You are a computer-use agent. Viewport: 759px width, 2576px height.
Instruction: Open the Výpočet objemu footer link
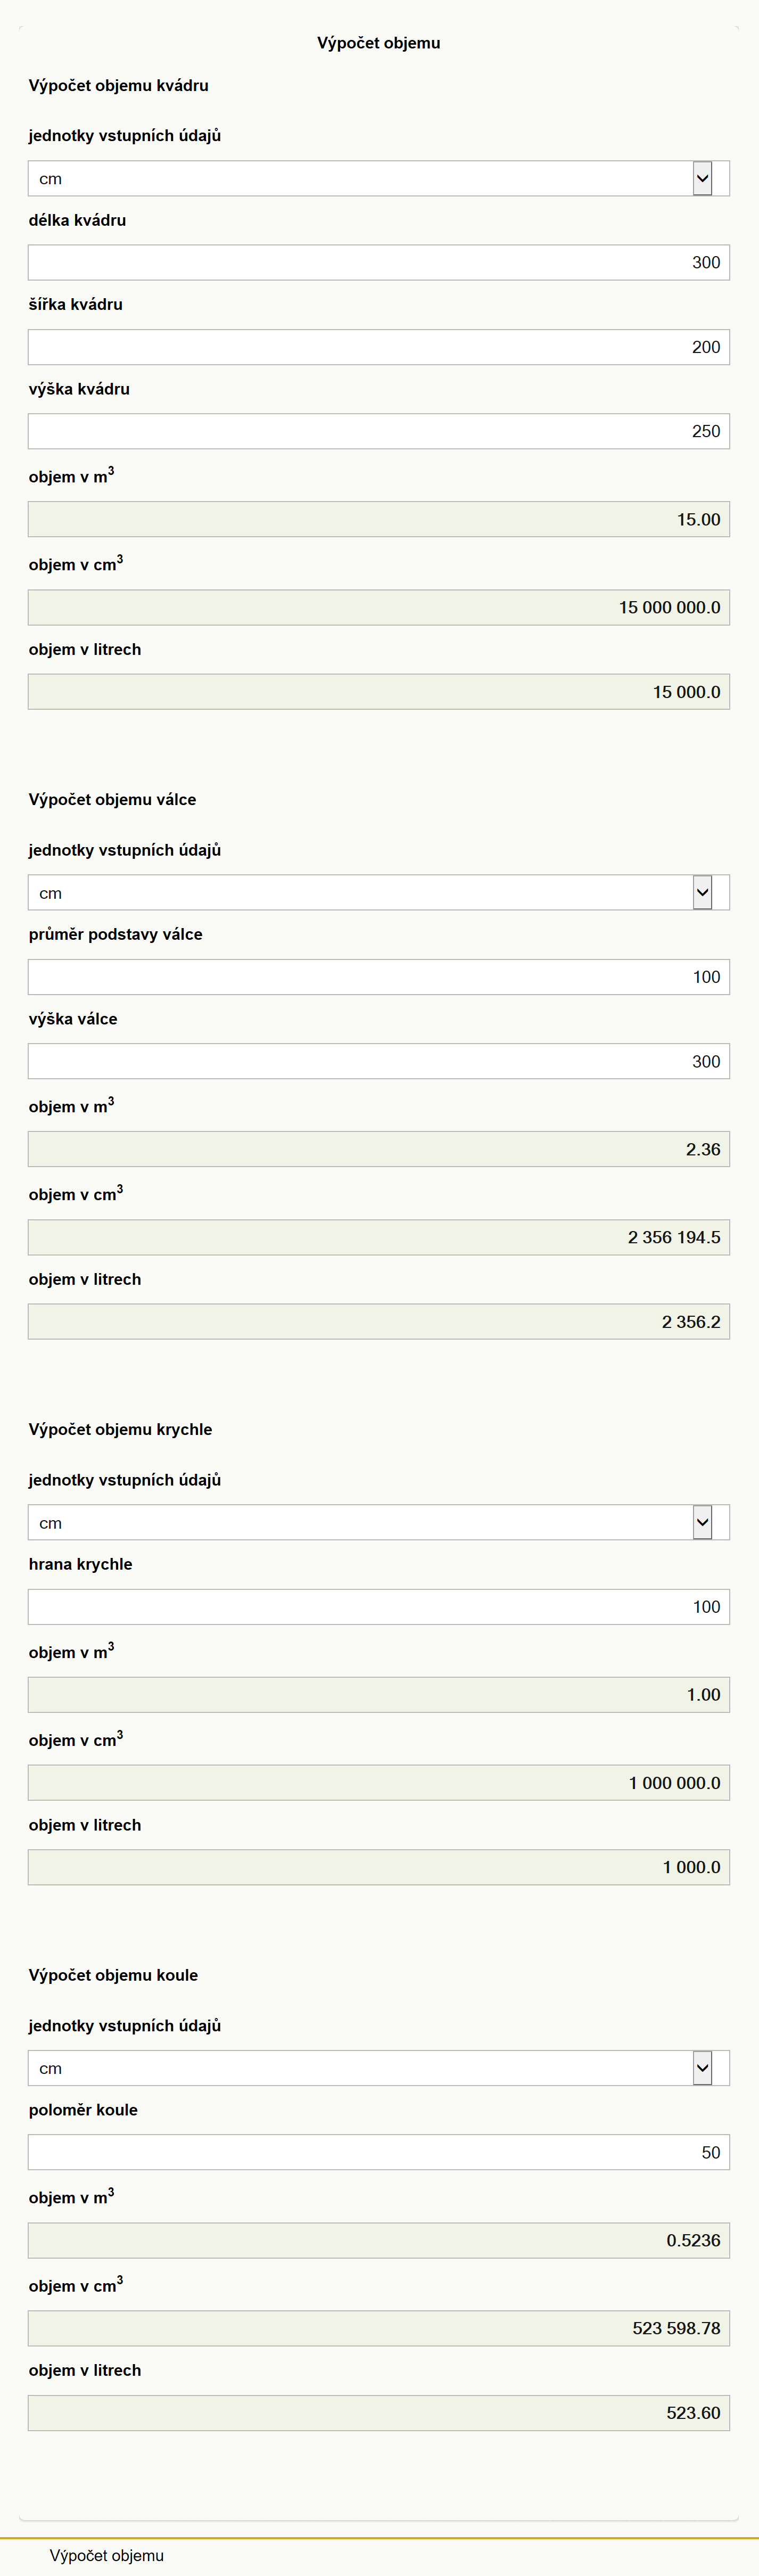(107, 2555)
